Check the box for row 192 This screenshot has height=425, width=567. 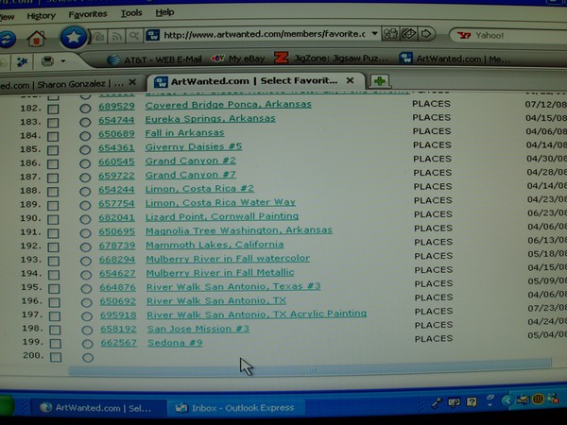click(x=54, y=247)
